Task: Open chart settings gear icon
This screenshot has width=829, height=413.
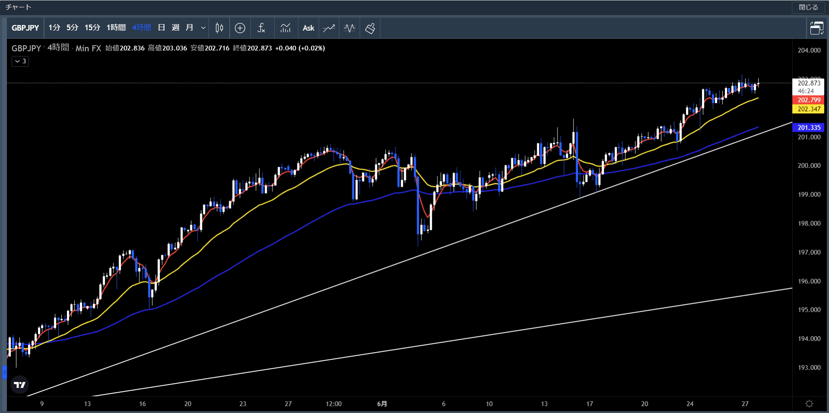Action: coord(809,404)
